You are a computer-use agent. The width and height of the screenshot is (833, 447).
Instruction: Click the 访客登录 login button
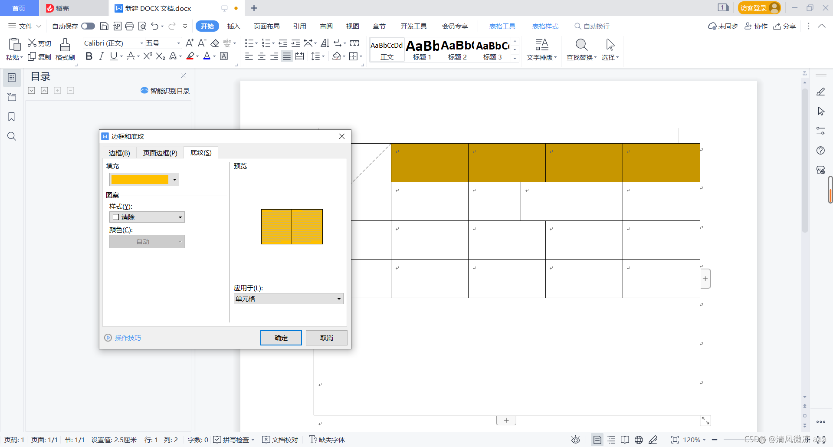759,8
